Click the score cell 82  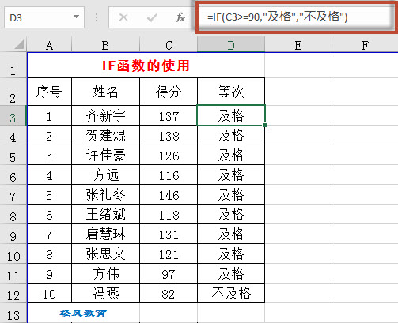click(x=169, y=293)
